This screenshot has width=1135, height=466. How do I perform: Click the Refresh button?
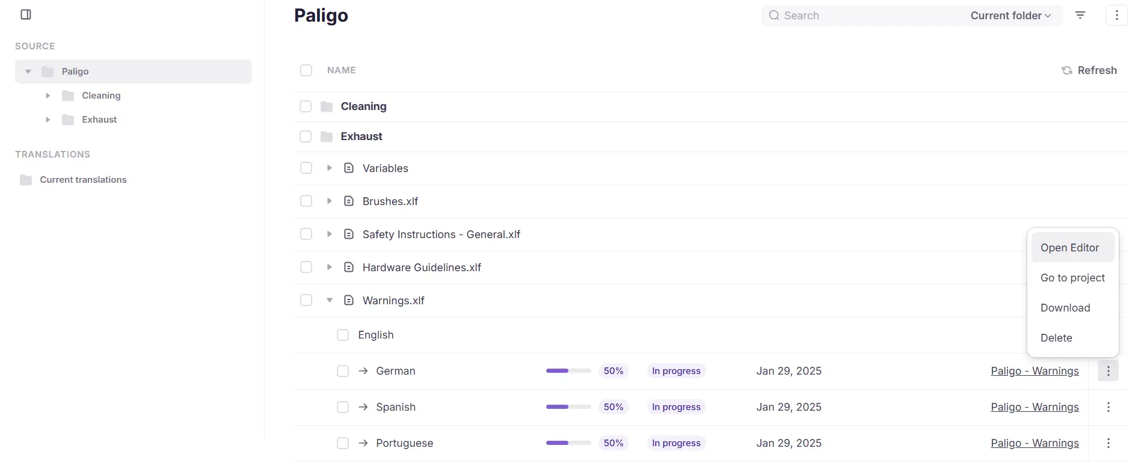point(1089,70)
